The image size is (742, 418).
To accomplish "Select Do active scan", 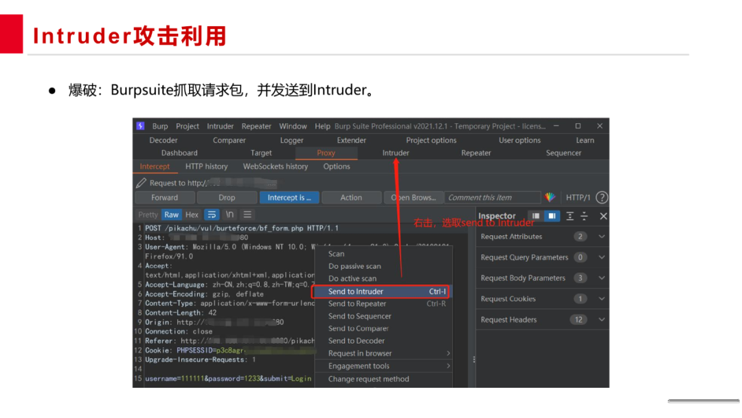I will [x=384, y=278].
